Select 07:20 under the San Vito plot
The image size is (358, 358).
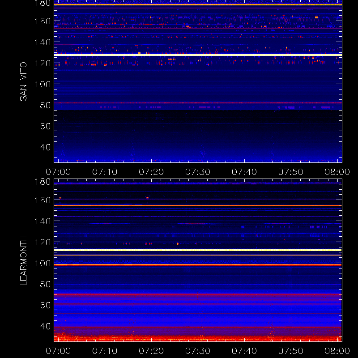[x=151, y=172]
